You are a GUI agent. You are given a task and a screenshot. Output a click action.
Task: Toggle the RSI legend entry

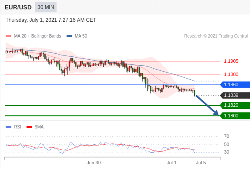tap(14, 127)
